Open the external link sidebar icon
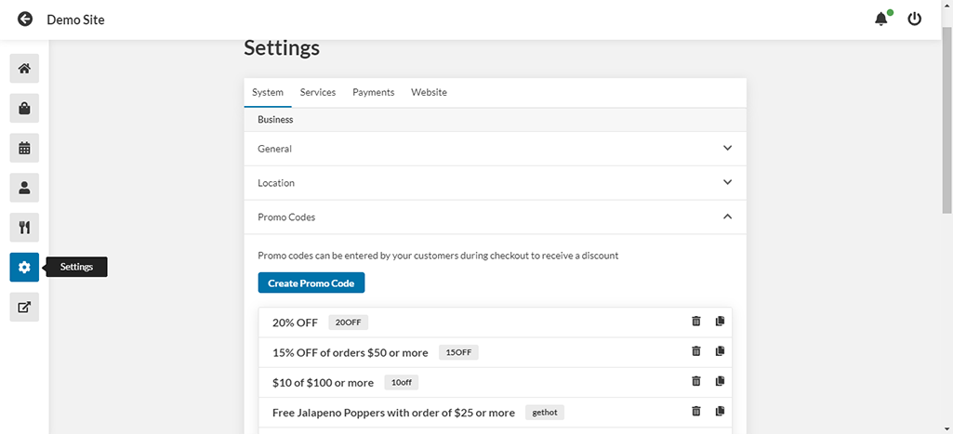Viewport: 953px width, 434px height. pos(24,307)
